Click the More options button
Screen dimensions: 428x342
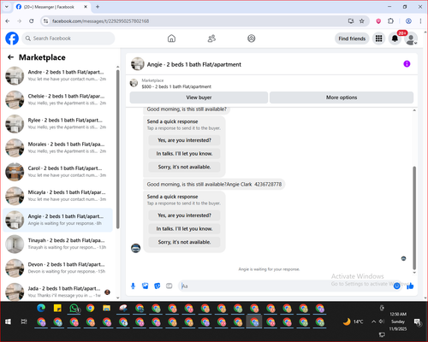342,97
